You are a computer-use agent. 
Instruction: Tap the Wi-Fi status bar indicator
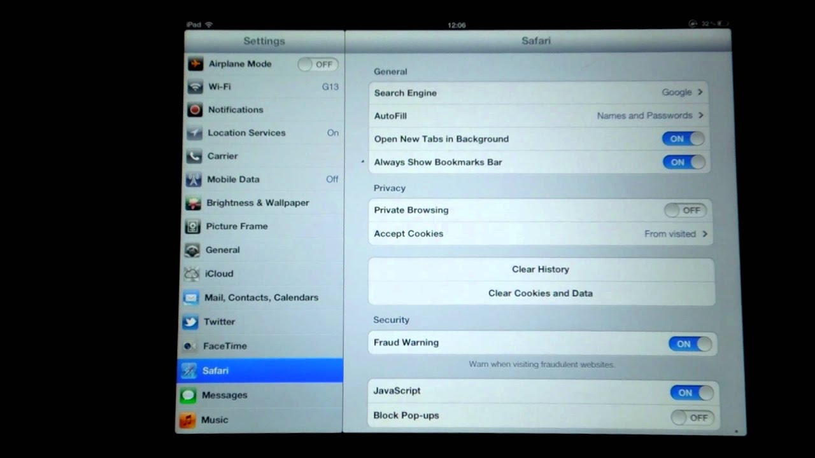(209, 25)
